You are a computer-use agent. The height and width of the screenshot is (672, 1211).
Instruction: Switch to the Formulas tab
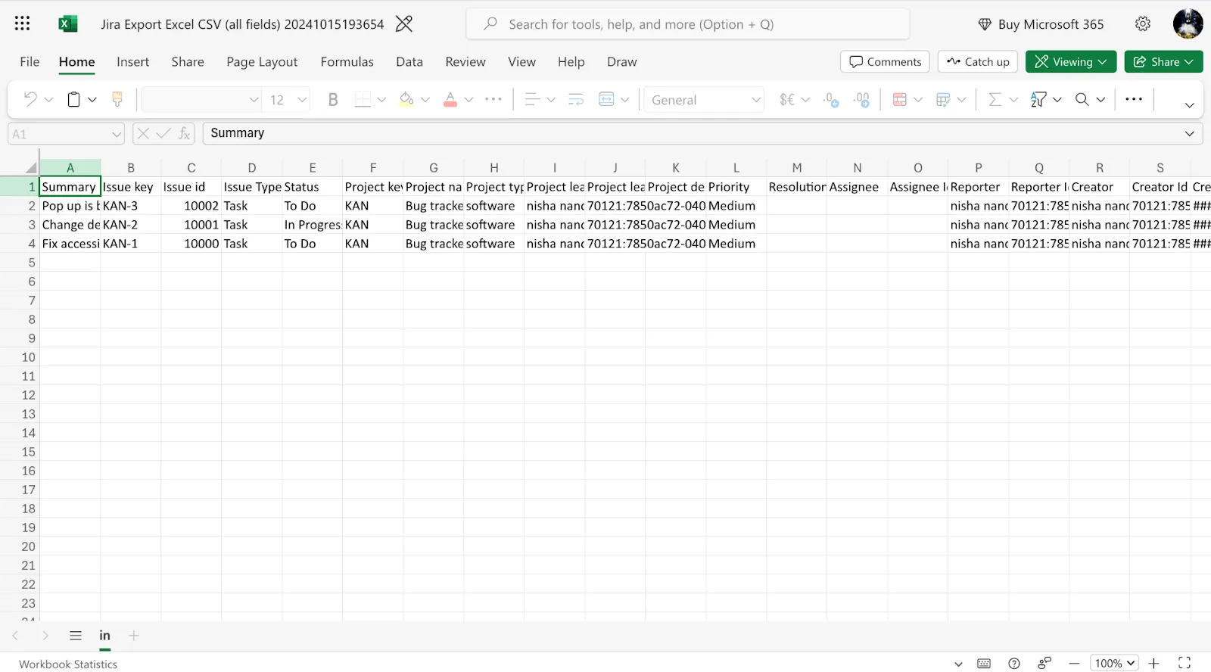(347, 62)
